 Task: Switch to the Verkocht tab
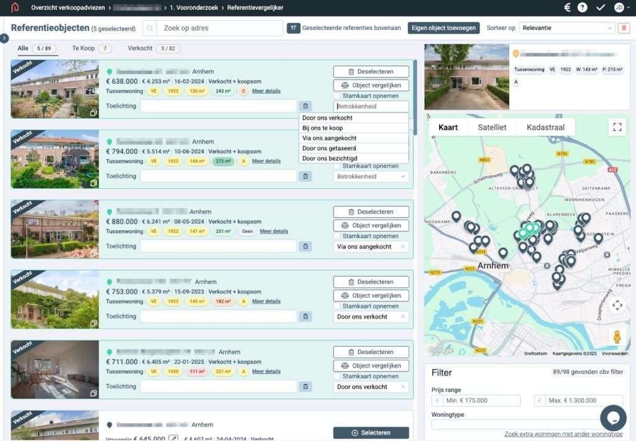click(153, 48)
